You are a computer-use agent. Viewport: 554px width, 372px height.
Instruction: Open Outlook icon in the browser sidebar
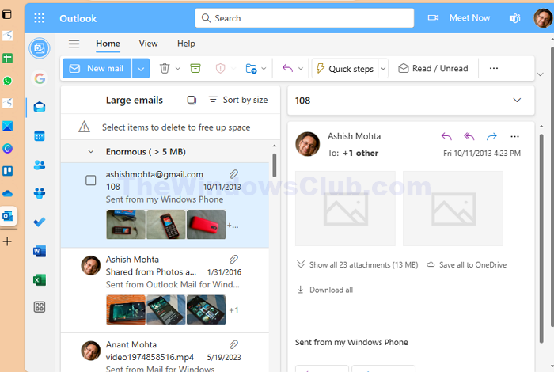(7, 216)
